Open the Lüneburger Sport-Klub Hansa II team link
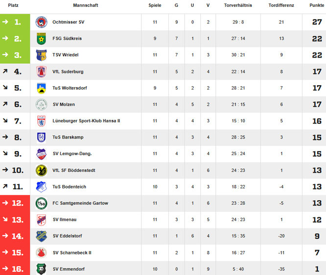 86,121
